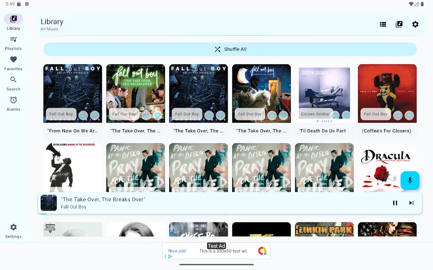Toggle favorite heart on (Coffee's For Closers)

click(409, 115)
